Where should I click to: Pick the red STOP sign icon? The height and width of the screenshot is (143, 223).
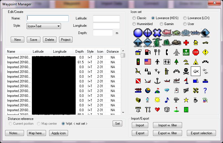196,52
